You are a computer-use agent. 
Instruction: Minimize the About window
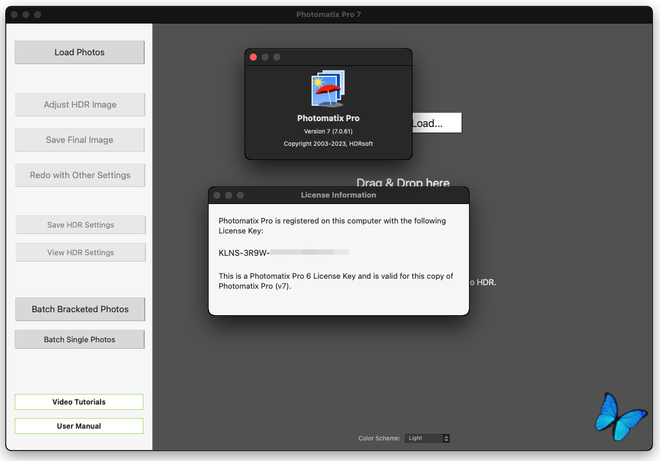point(265,57)
